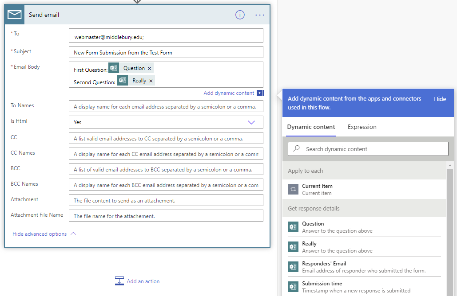Click the plus icon beside Add dynamic content
457x296 pixels.
pyautogui.click(x=260, y=93)
